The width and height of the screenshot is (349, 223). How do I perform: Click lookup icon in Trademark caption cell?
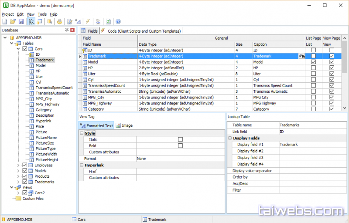pos(301,56)
